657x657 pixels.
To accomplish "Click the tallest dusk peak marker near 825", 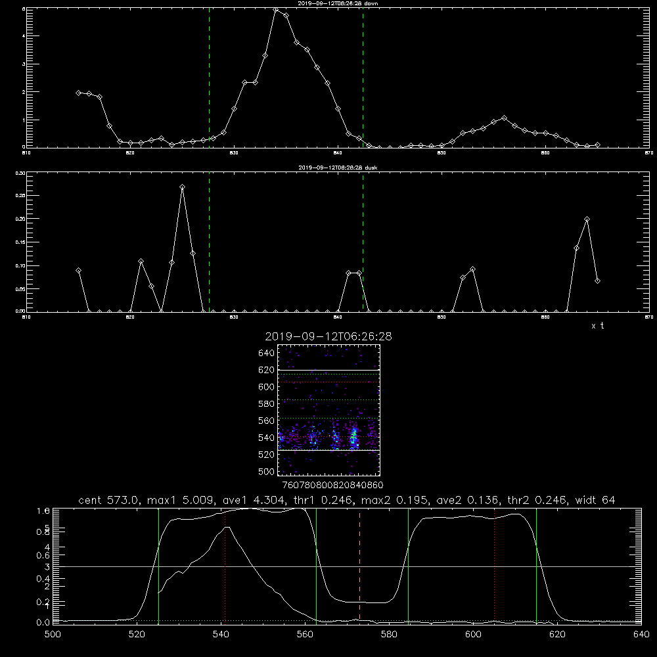I will [182, 187].
